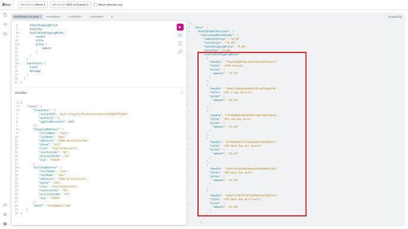
Task: Click the "UPS 3 Day Select®" title
Action: [238, 93]
